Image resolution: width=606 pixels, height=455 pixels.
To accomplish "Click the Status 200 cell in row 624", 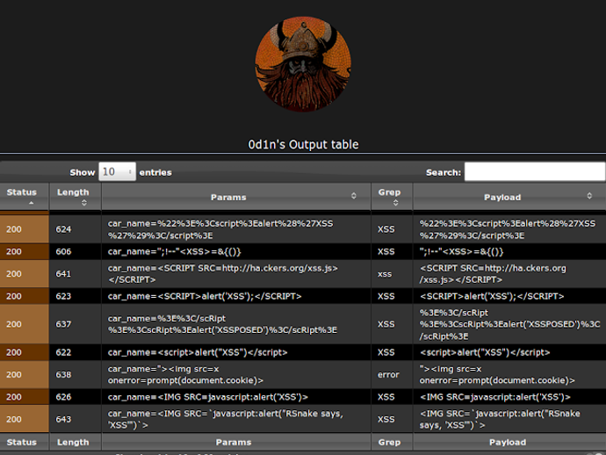I will click(25, 229).
